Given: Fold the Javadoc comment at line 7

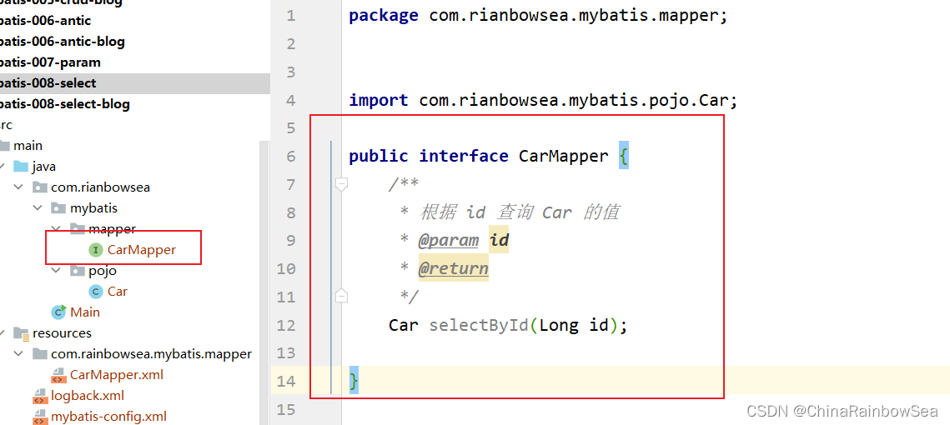Looking at the screenshot, I should [x=342, y=184].
